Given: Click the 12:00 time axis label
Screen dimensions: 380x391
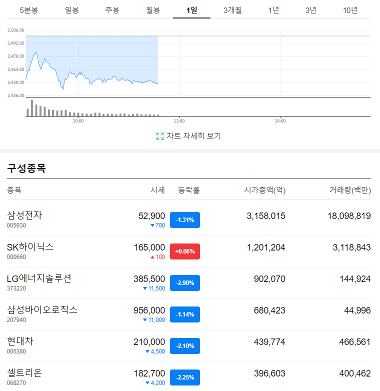Looking at the screenshot, I should [179, 121].
